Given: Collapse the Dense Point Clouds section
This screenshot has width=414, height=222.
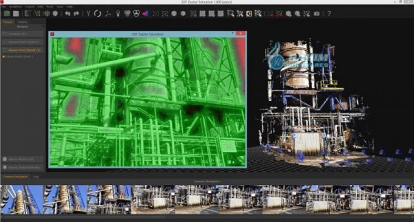Looking at the screenshot, I should click(23, 50).
